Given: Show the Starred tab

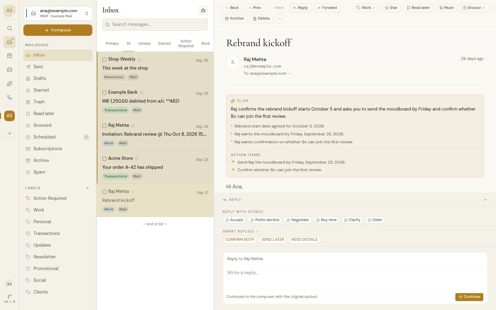Looking at the screenshot, I should pyautogui.click(x=164, y=44).
